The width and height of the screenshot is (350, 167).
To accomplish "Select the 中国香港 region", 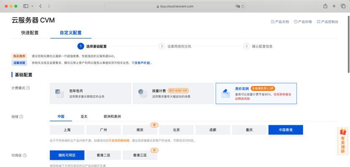I will coord(286,130).
